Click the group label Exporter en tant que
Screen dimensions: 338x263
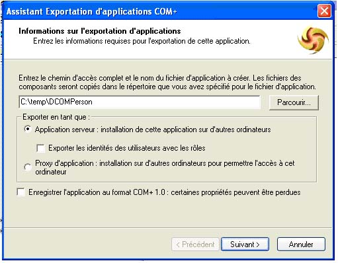(x=56, y=117)
